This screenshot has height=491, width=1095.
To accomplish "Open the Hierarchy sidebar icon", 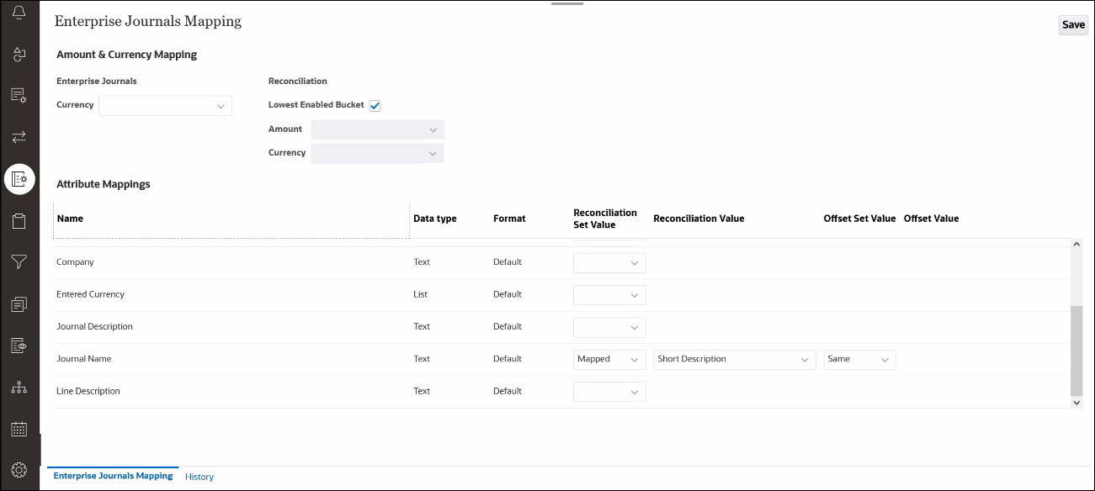I will pos(19,387).
